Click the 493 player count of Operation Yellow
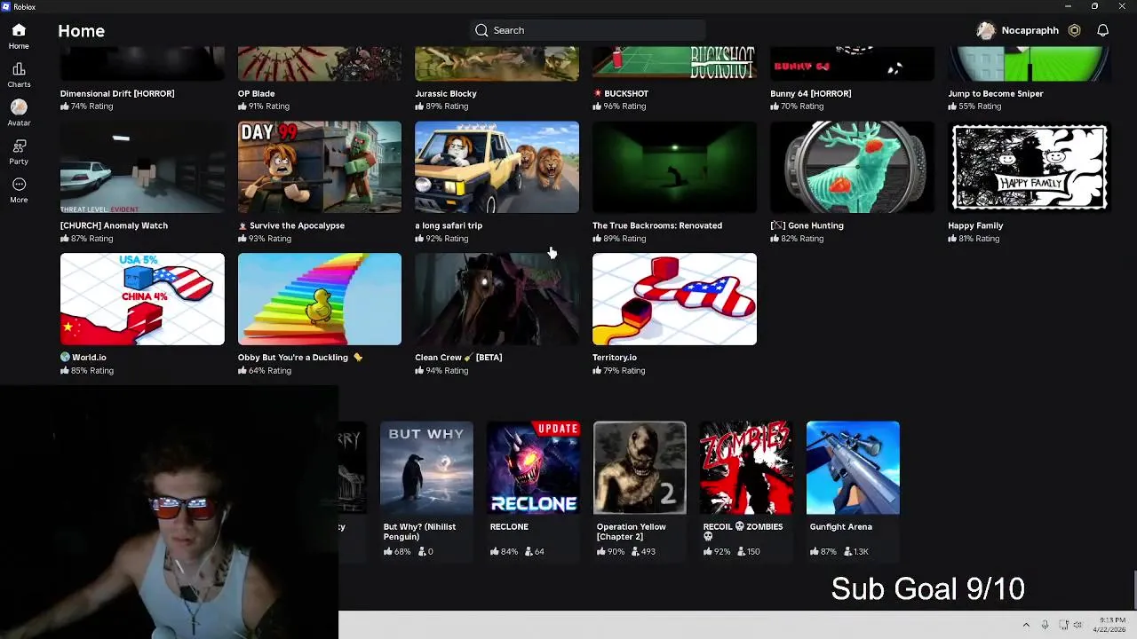 click(642, 552)
